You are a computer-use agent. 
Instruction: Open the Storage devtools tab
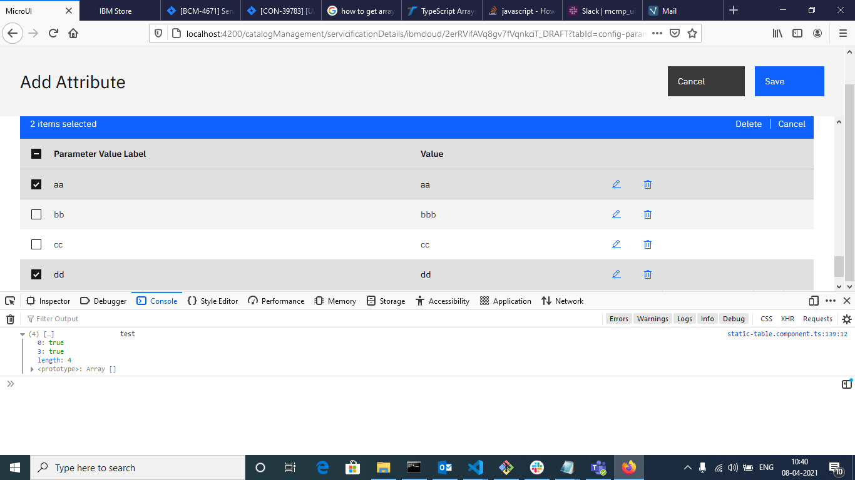coord(386,301)
